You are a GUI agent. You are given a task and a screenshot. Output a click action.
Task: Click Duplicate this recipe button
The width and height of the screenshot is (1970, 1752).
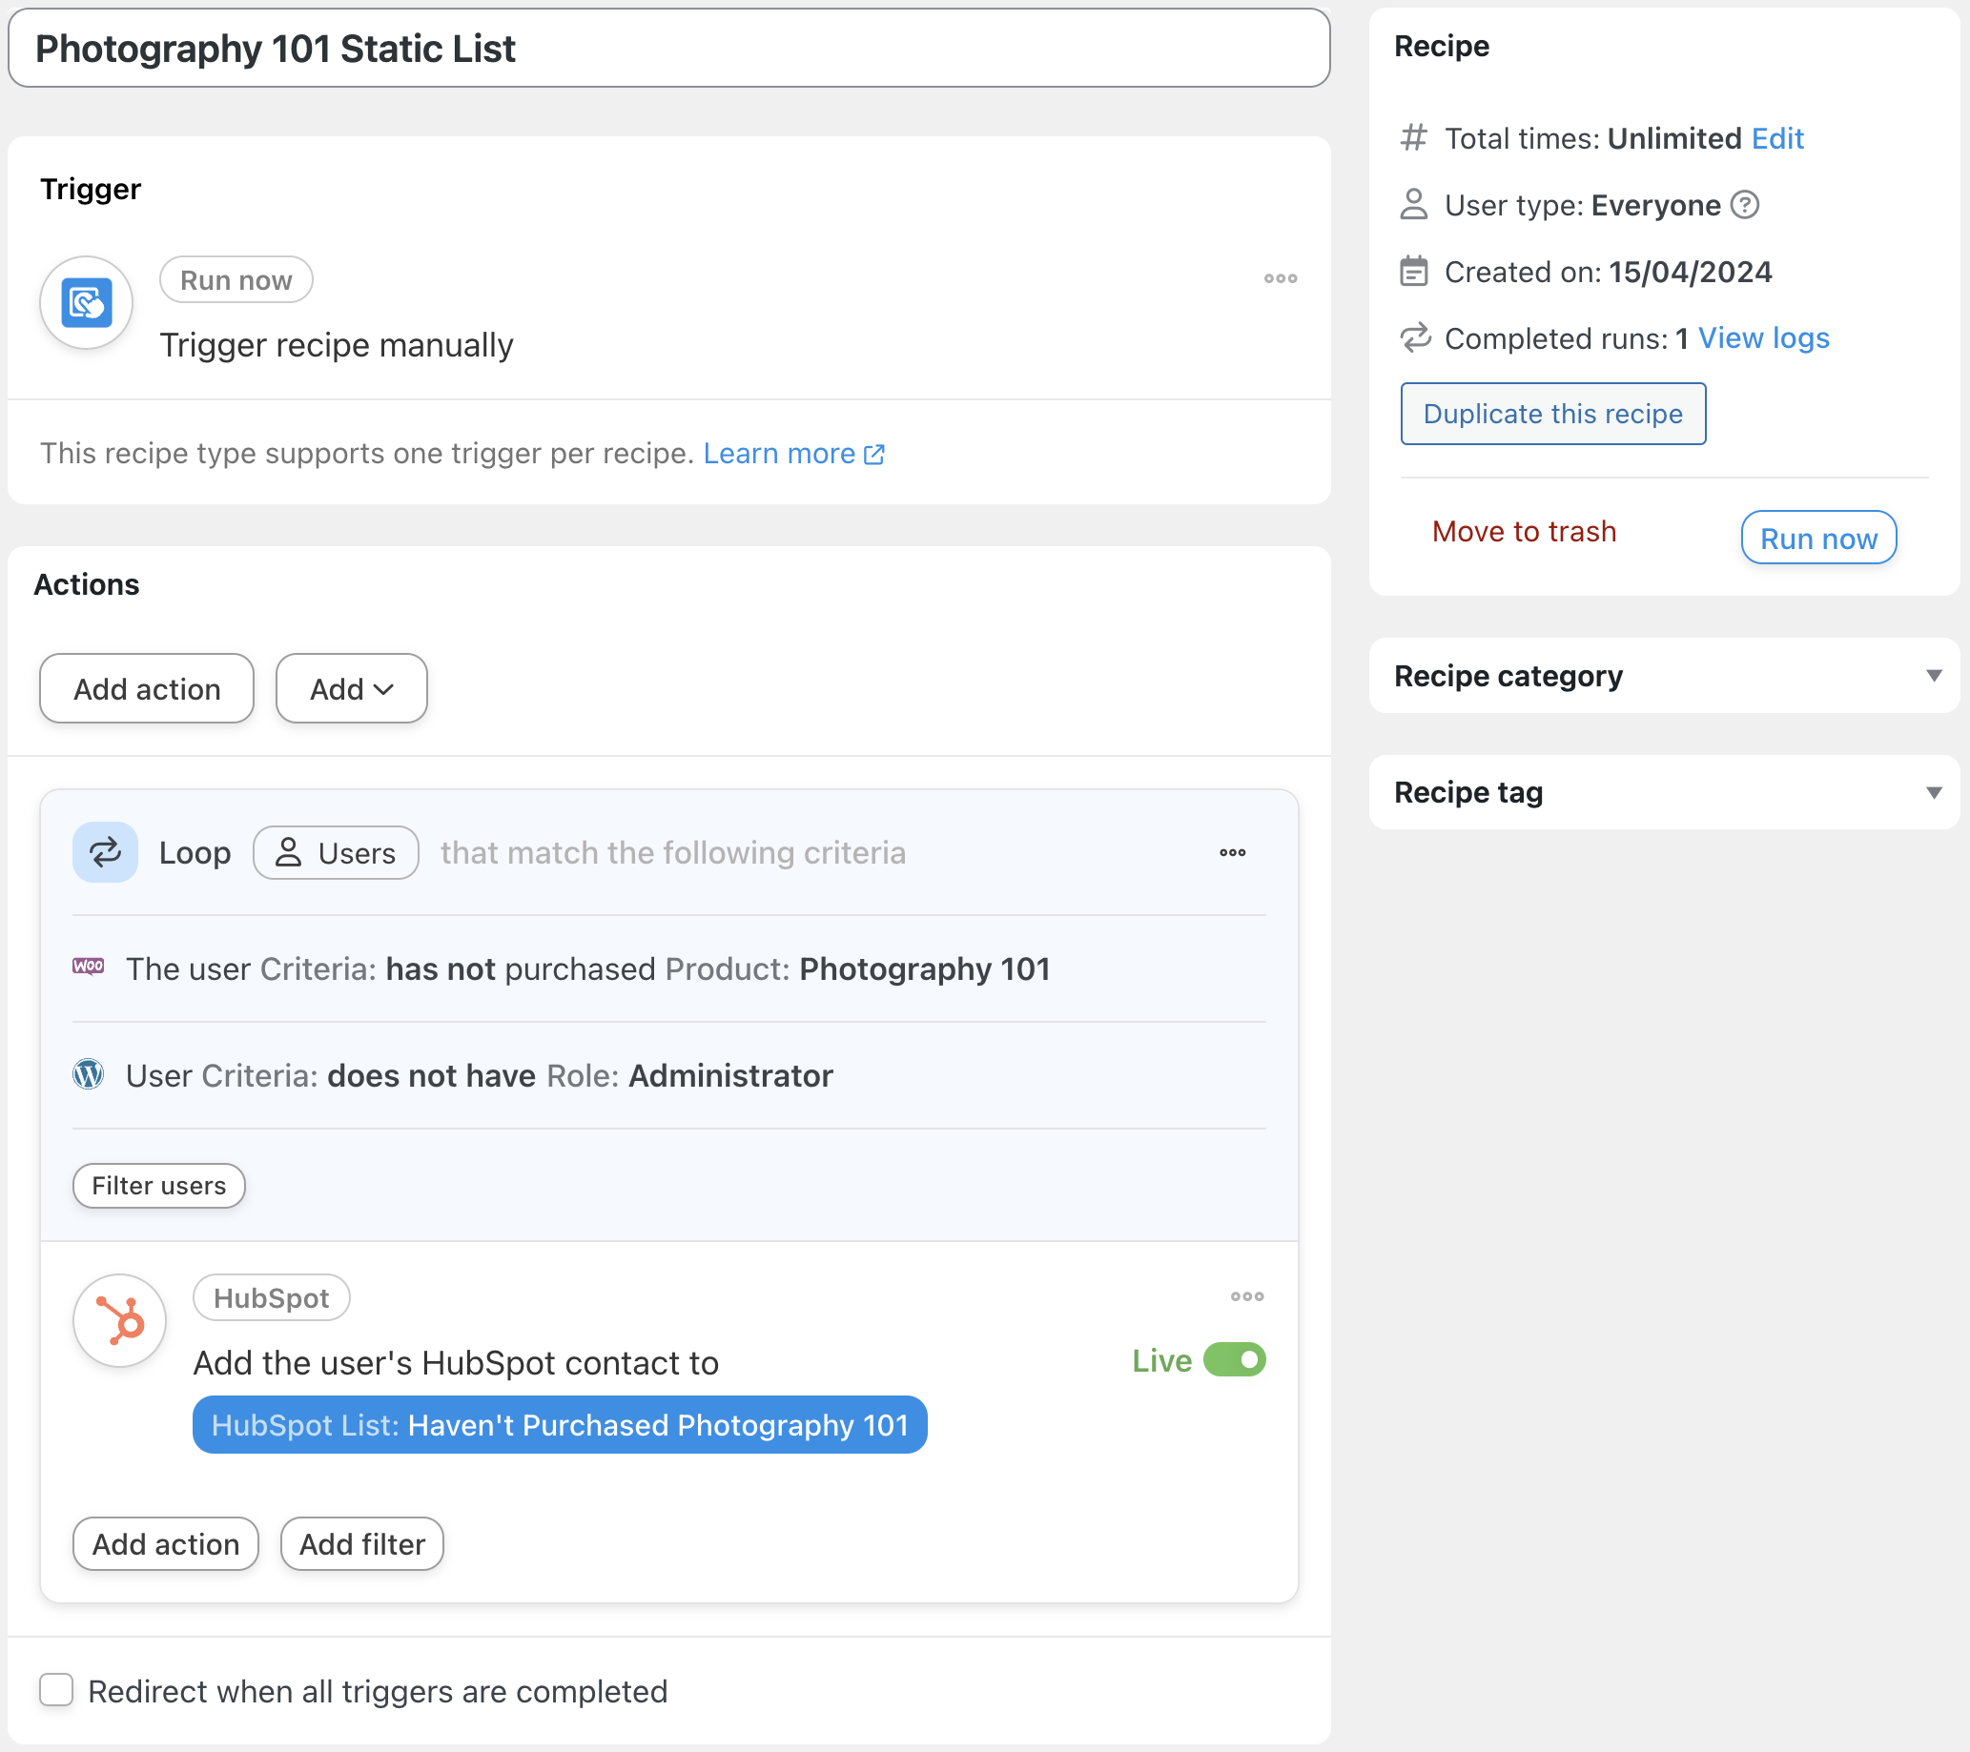(1551, 414)
